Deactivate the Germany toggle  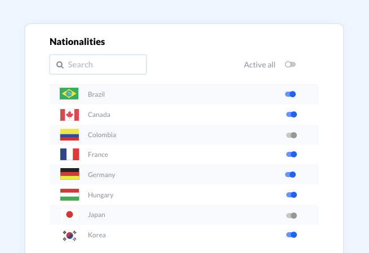click(290, 174)
